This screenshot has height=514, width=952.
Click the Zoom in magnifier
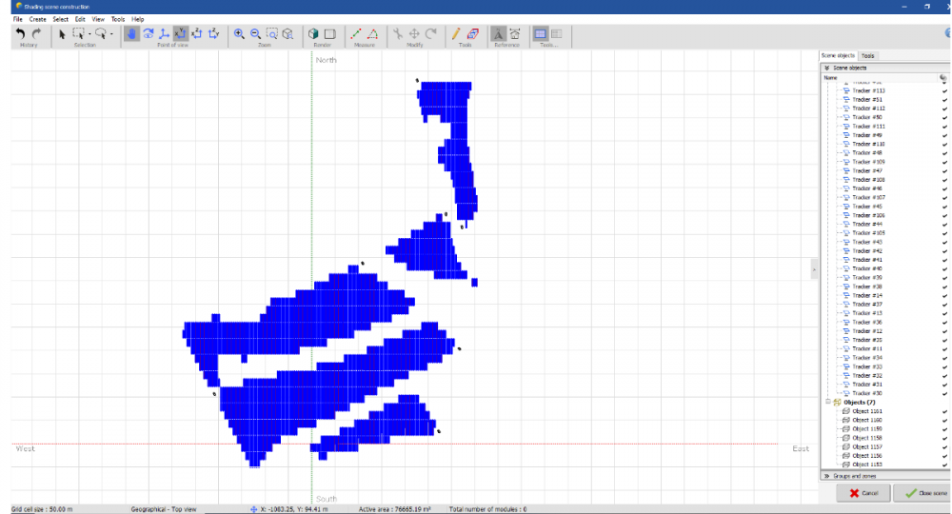coord(240,33)
